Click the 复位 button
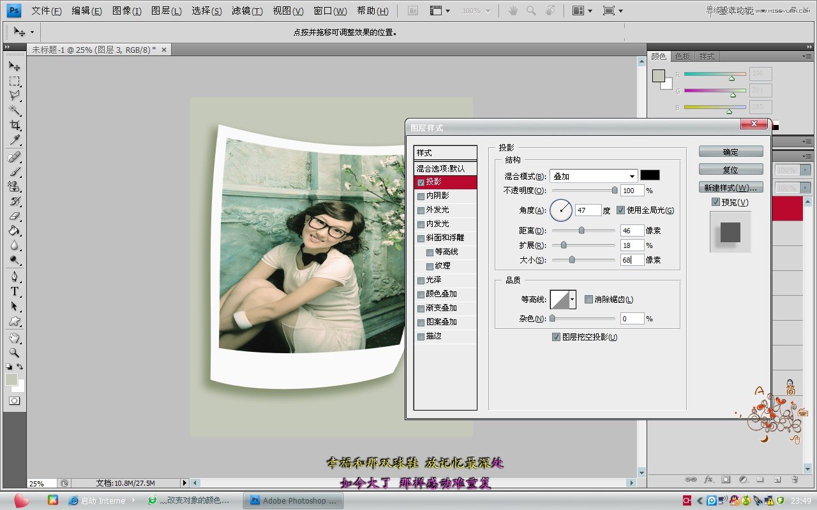817x510 pixels. [731, 170]
